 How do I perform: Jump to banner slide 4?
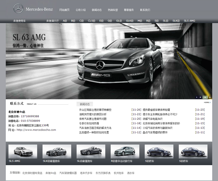click(210, 97)
